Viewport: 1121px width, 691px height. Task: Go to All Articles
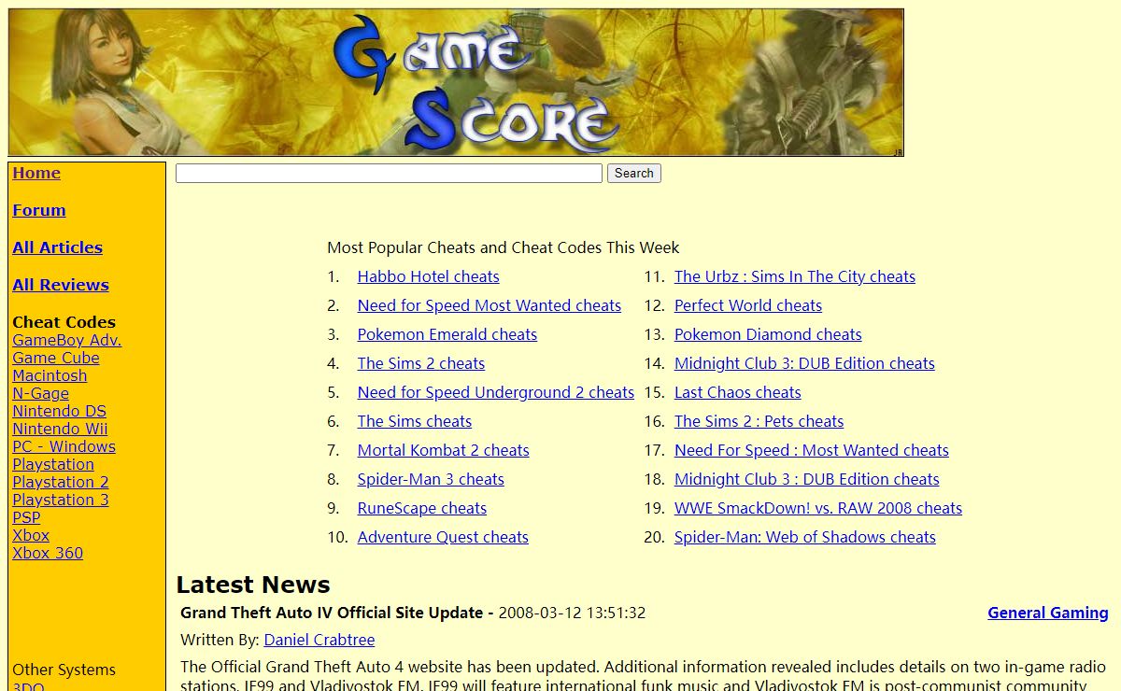coord(57,247)
